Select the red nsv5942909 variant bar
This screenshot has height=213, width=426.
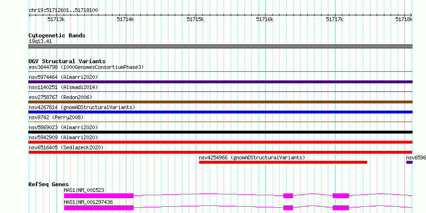[221, 142]
